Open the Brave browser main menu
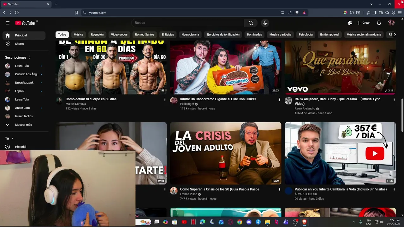 click(400, 13)
